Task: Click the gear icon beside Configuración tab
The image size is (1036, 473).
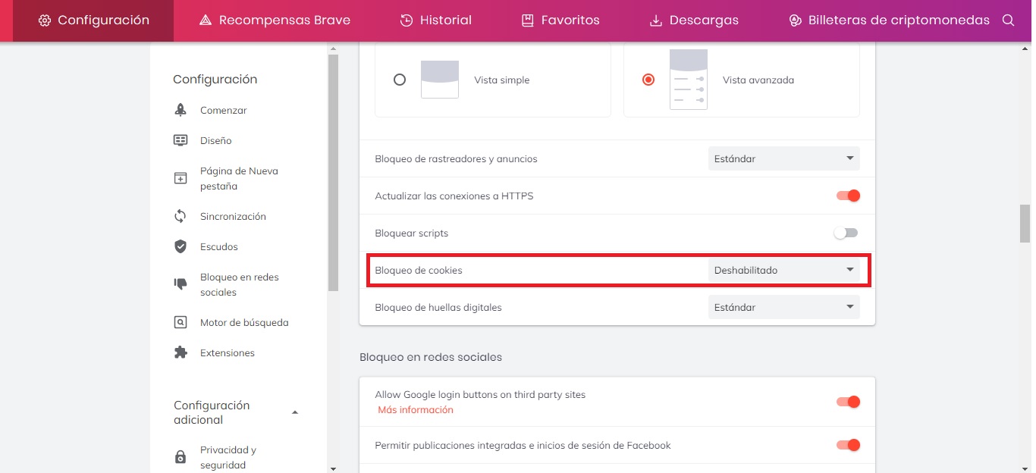Action: point(45,20)
